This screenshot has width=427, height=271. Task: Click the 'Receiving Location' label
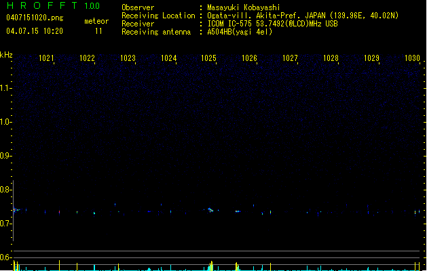(x=158, y=16)
